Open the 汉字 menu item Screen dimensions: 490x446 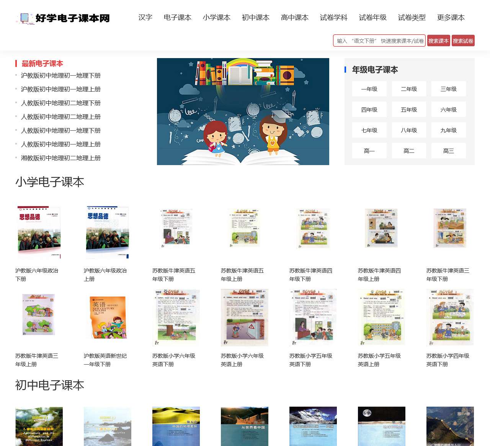145,18
